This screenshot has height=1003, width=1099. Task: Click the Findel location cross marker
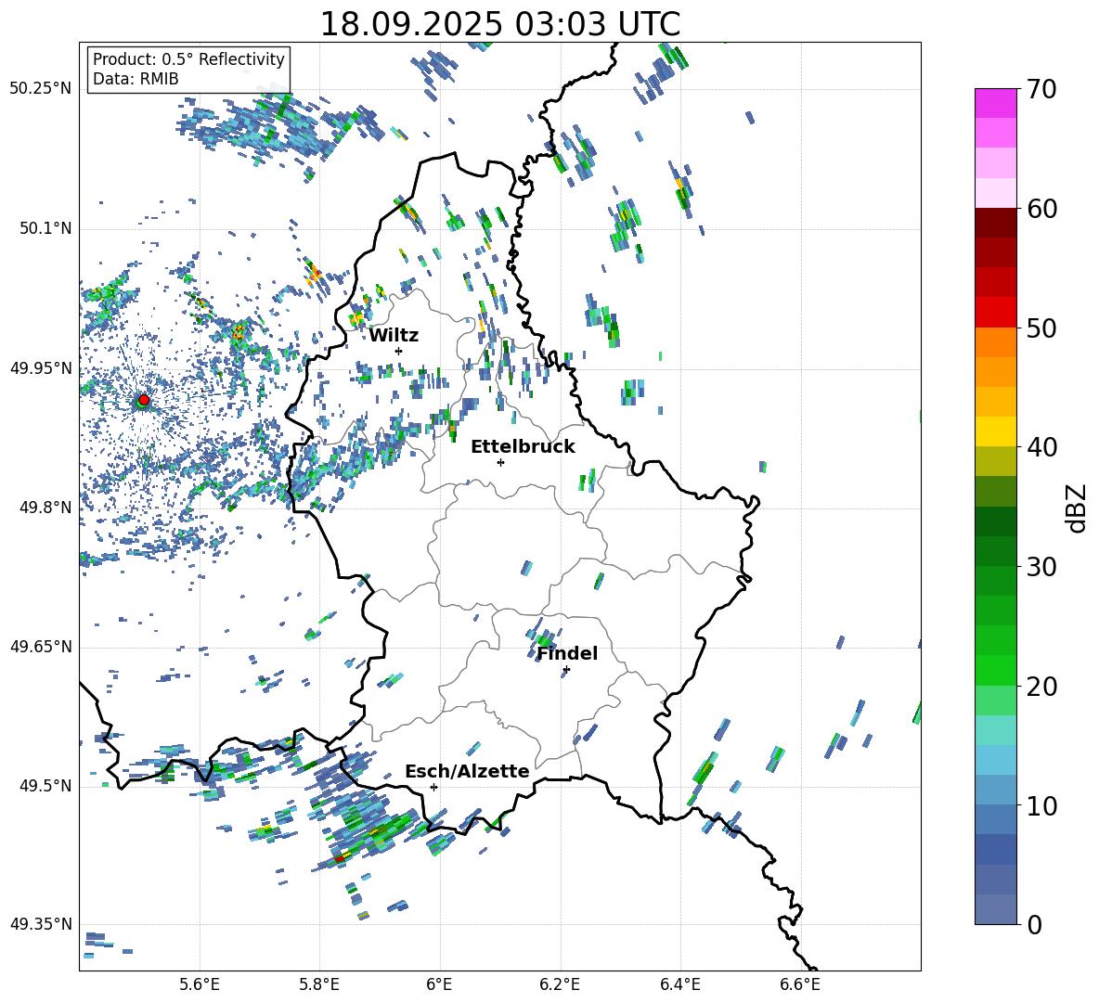(566, 670)
